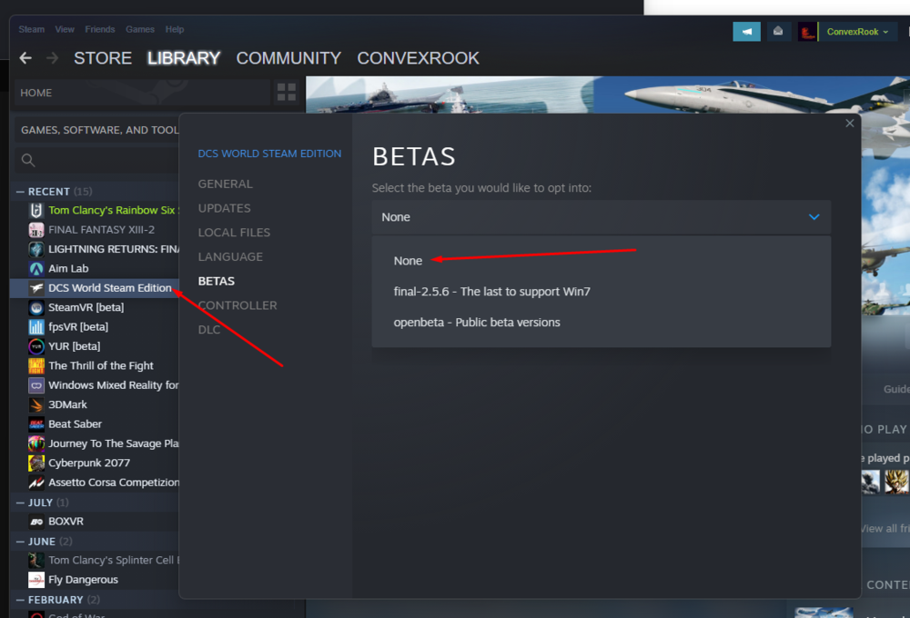Click the library HOME button

(x=142, y=93)
